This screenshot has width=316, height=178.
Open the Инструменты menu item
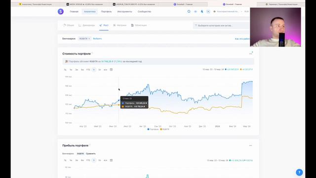point(124,12)
